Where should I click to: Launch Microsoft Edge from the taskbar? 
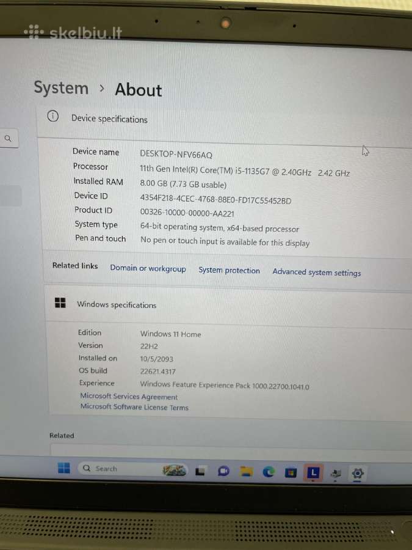pyautogui.click(x=269, y=472)
